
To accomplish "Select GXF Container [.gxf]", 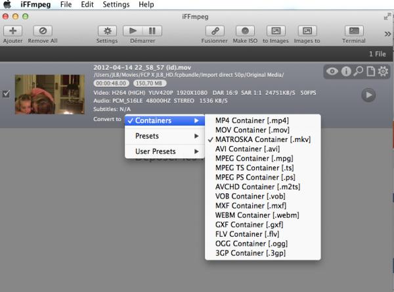I will pos(263,225).
